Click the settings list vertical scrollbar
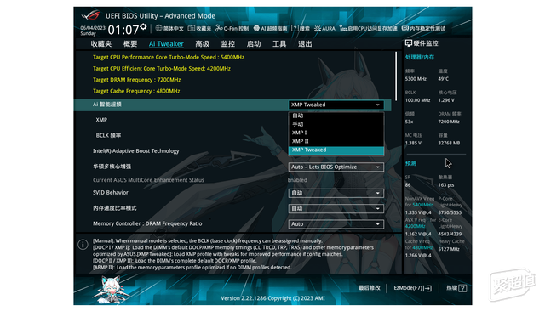 pos(395,76)
